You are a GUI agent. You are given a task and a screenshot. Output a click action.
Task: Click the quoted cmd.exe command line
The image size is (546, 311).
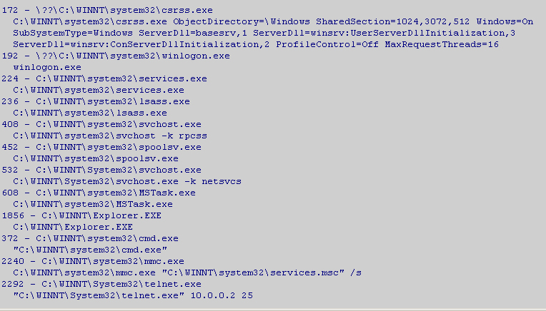coord(90,250)
